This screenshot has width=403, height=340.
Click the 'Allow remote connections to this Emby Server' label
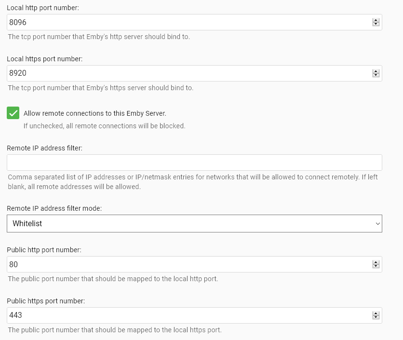pyautogui.click(x=94, y=113)
